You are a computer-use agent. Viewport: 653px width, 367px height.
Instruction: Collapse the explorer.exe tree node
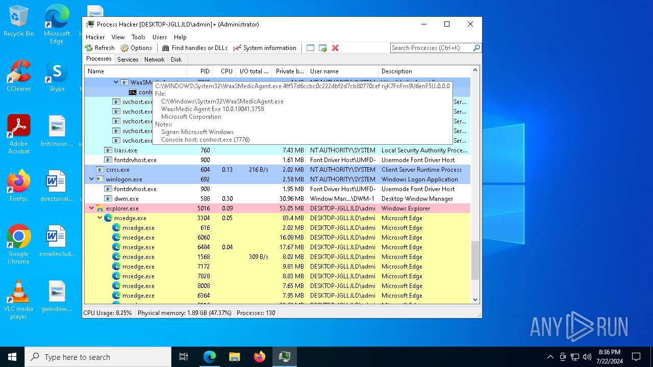(92, 208)
